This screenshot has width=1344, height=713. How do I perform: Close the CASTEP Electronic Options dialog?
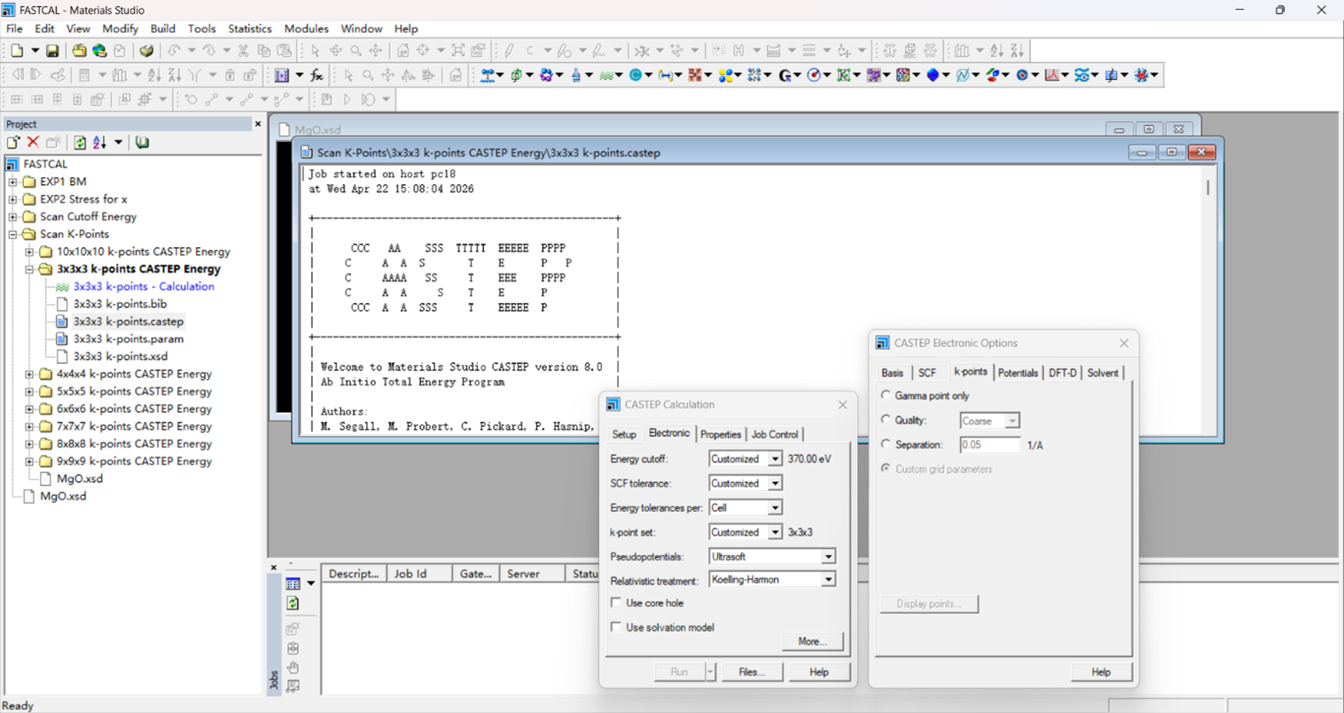[x=1124, y=343]
